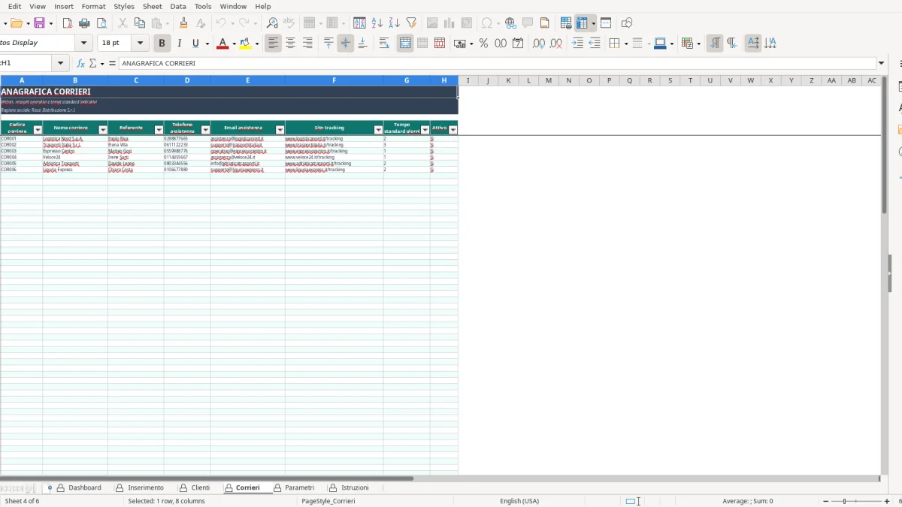Click the Insert Hyperlink globe icon
Viewport: 902px width, 507px height.
pos(510,23)
